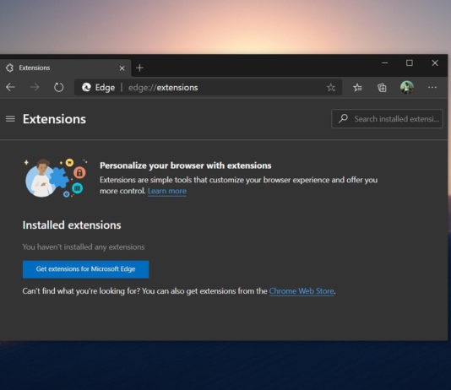
Task: Click the Learn more link
Action: [167, 191]
